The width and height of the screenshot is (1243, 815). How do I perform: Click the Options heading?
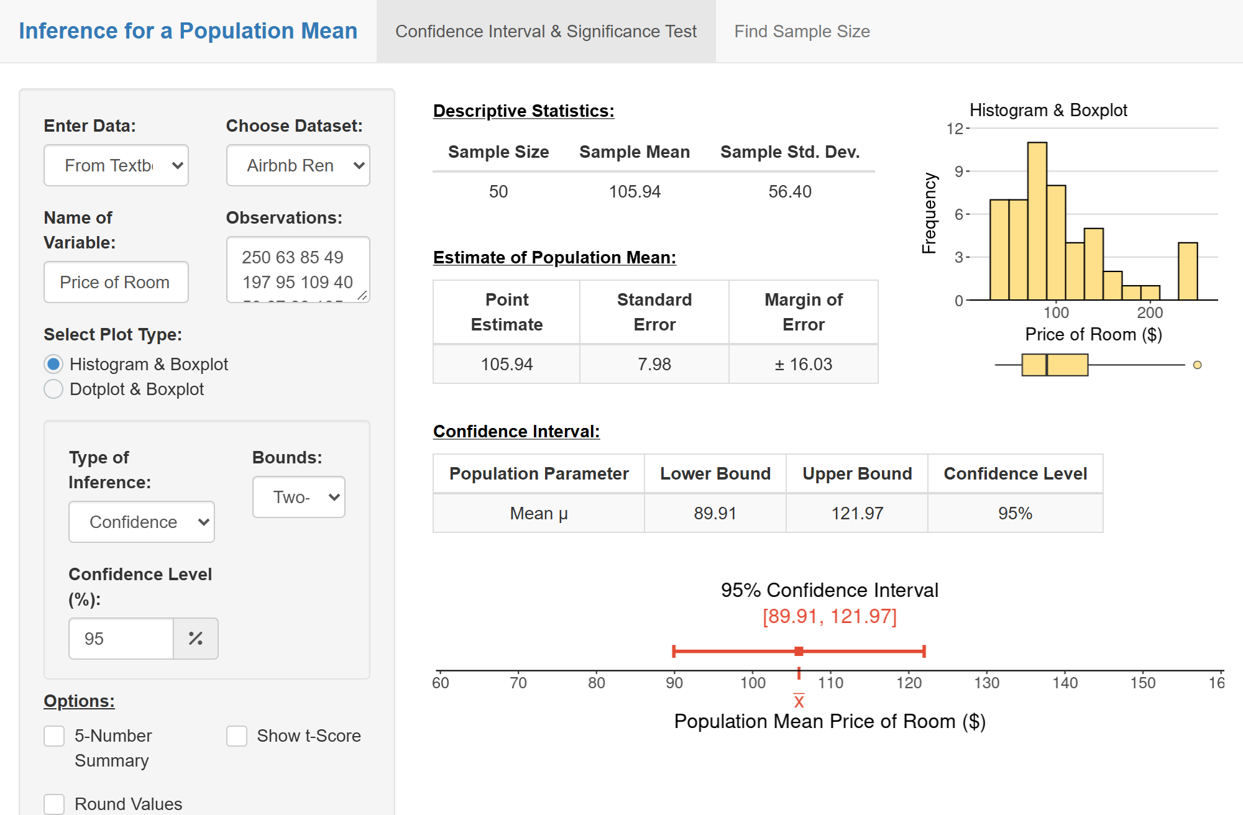click(79, 701)
